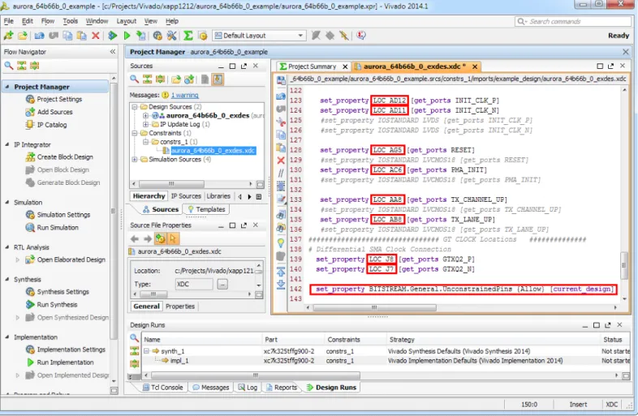638x416 pixels.
Task: Click the Run Synthesis toolbar icon
Action: coord(113,36)
